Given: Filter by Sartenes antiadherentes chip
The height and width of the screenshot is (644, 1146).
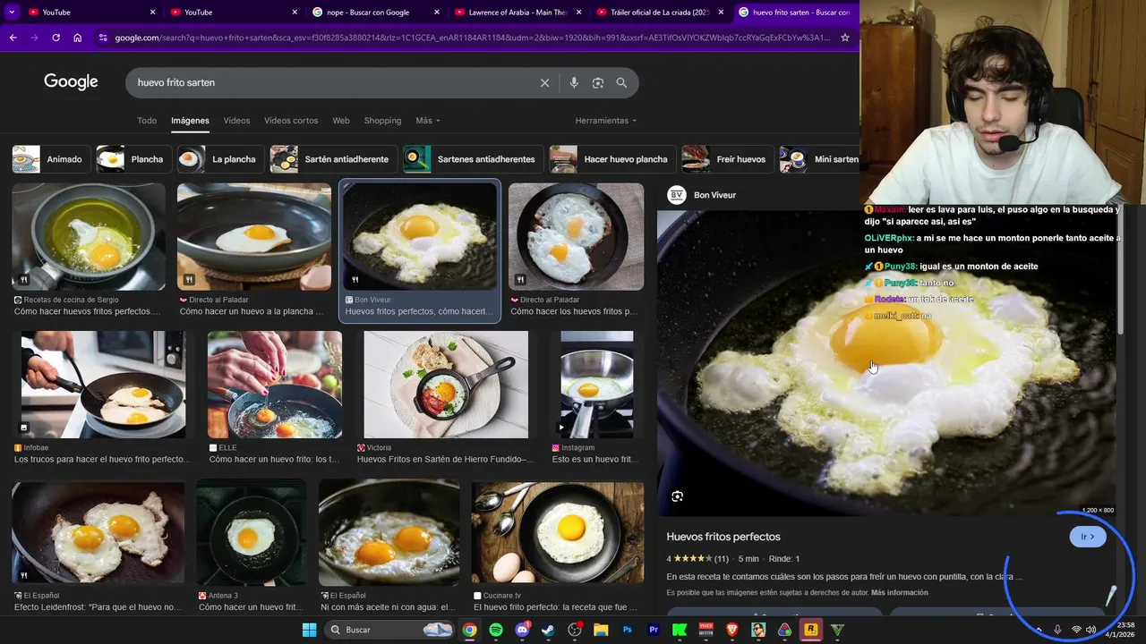Looking at the screenshot, I should click(x=473, y=159).
